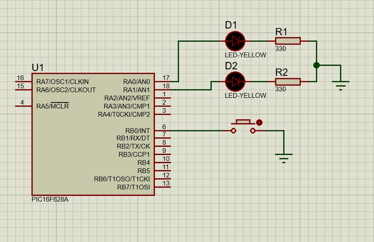Click the R2 reference label
This screenshot has width=374, height=242.
click(282, 72)
